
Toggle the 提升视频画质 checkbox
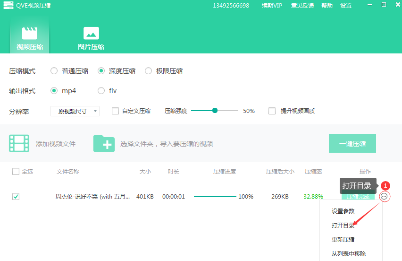point(272,111)
